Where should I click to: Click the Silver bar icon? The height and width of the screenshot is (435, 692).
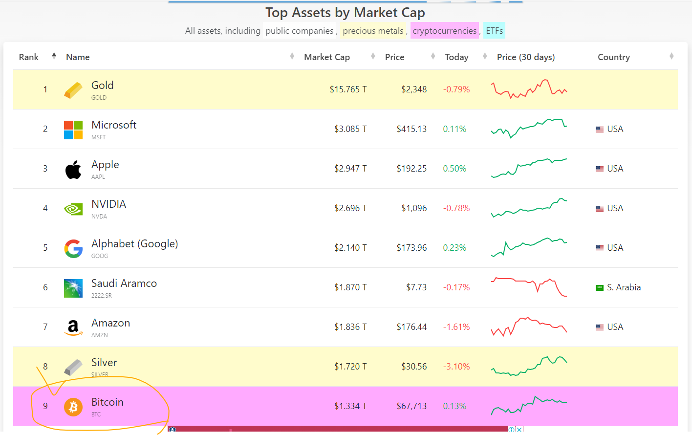(x=73, y=367)
